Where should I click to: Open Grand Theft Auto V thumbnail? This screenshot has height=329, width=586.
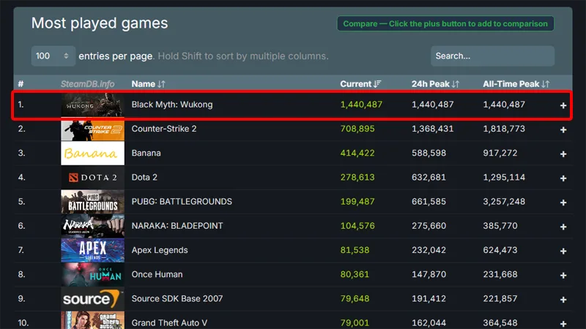(93, 320)
